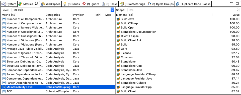Select the Build element with value 95.00
The image size is (241, 95).
pos(178,44)
